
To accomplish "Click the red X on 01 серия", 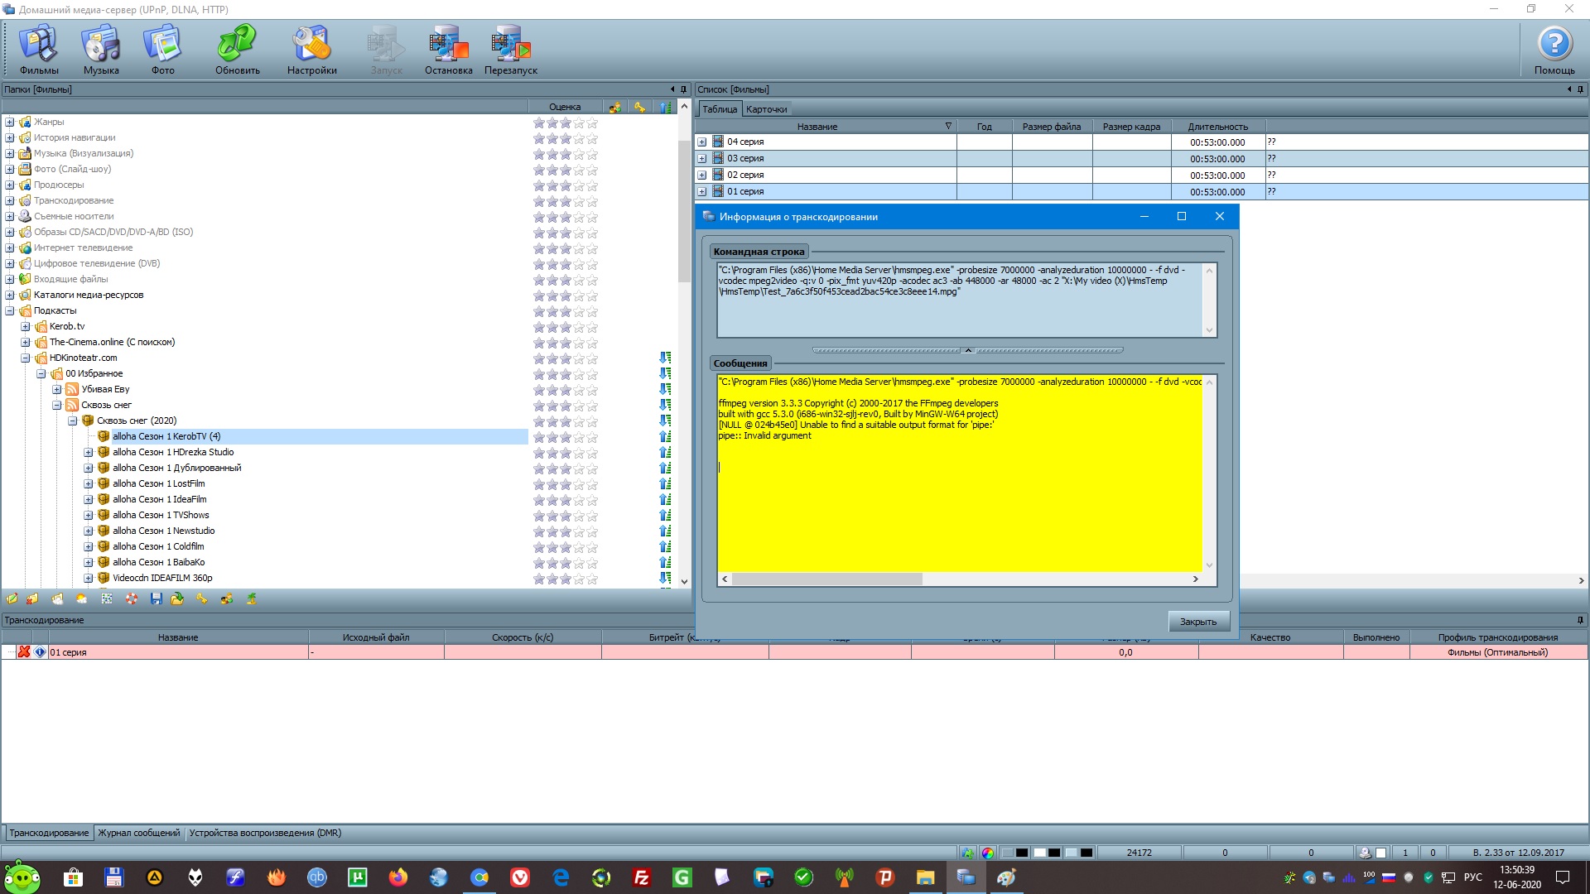I will 24,652.
